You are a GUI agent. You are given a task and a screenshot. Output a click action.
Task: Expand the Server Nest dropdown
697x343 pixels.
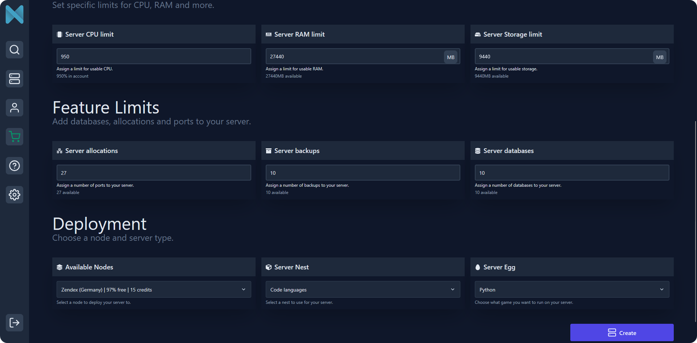(363, 289)
